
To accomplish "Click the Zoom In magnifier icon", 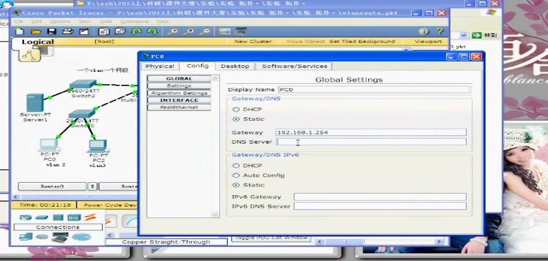I will pyautogui.click(x=172, y=32).
